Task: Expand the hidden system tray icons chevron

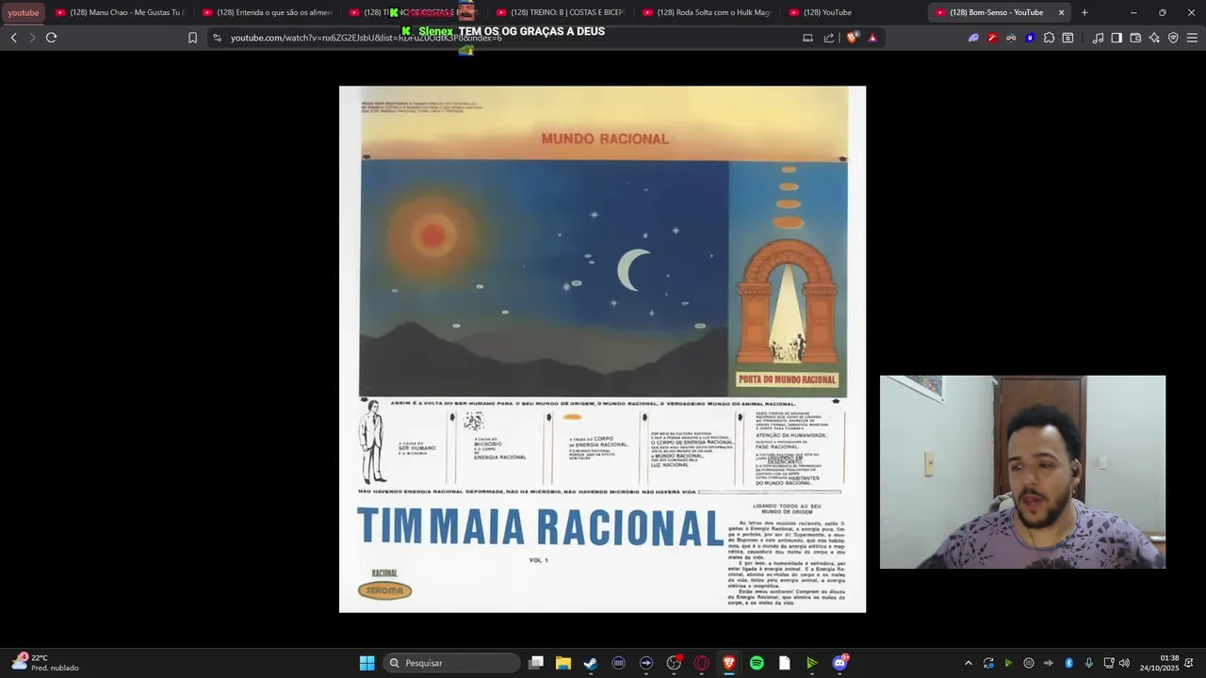Action: coord(968,663)
